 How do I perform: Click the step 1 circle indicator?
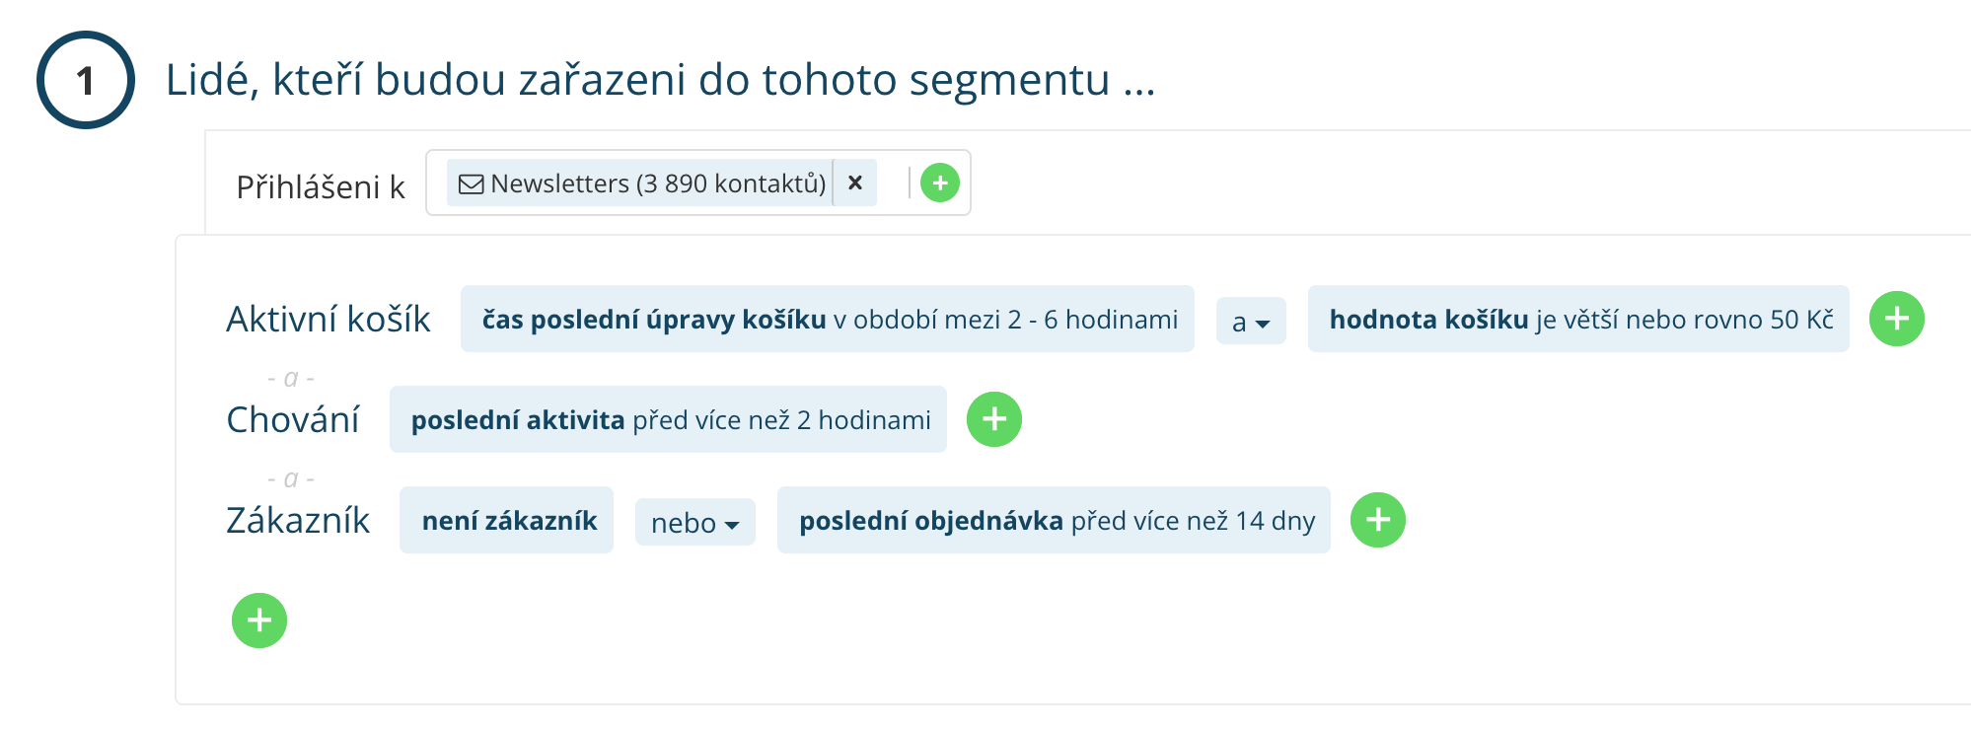pos(87,78)
